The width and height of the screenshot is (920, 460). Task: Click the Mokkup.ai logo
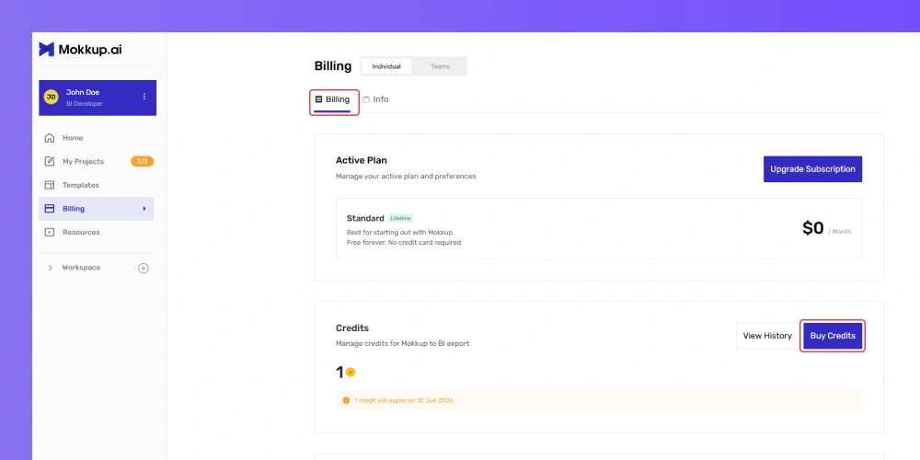(80, 50)
